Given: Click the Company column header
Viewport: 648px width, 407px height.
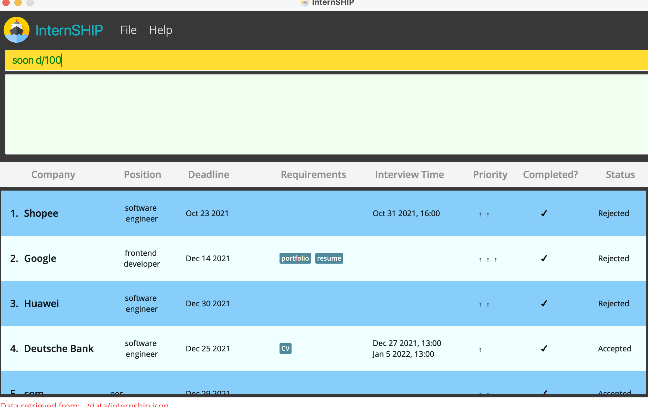Looking at the screenshot, I should pos(53,174).
